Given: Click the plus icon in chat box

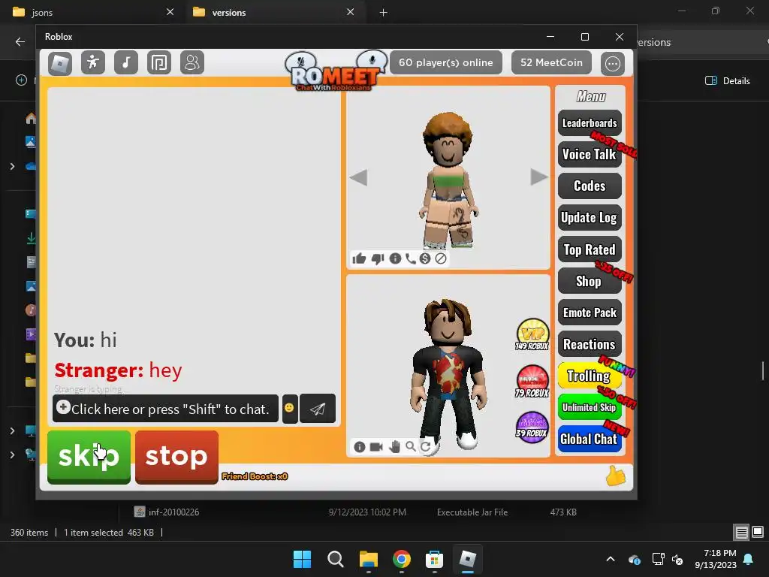Looking at the screenshot, I should [63, 406].
